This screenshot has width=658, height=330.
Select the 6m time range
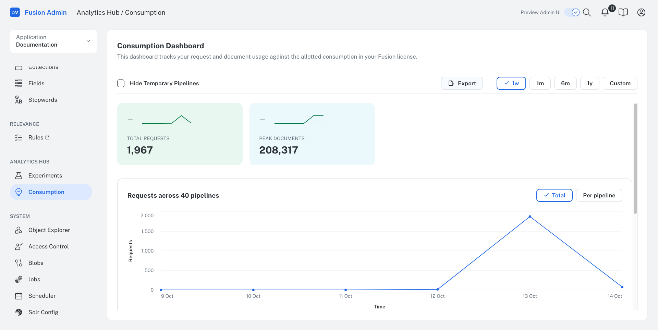(x=565, y=83)
